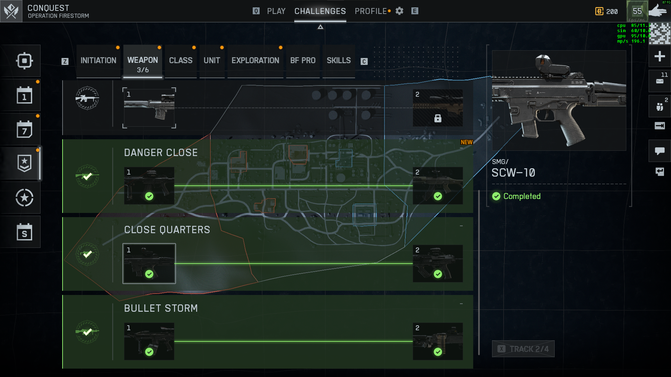Switch to the Exploration tab
The image size is (671, 377).
pos(255,61)
